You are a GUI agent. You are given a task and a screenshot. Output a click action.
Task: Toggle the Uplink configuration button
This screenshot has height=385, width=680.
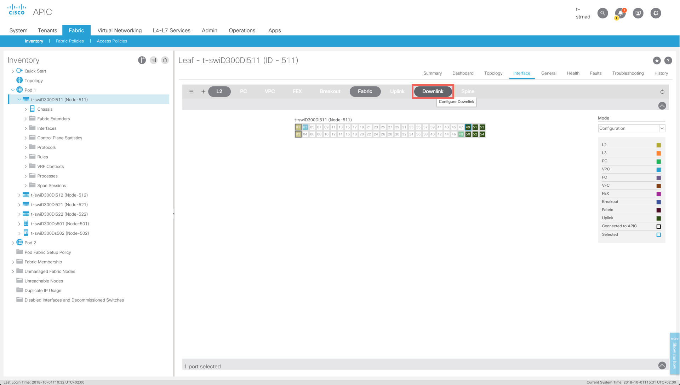point(397,92)
